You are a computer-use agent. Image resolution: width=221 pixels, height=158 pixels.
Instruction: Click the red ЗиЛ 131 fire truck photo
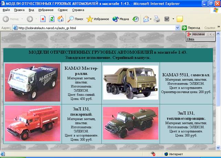tap(33, 123)
